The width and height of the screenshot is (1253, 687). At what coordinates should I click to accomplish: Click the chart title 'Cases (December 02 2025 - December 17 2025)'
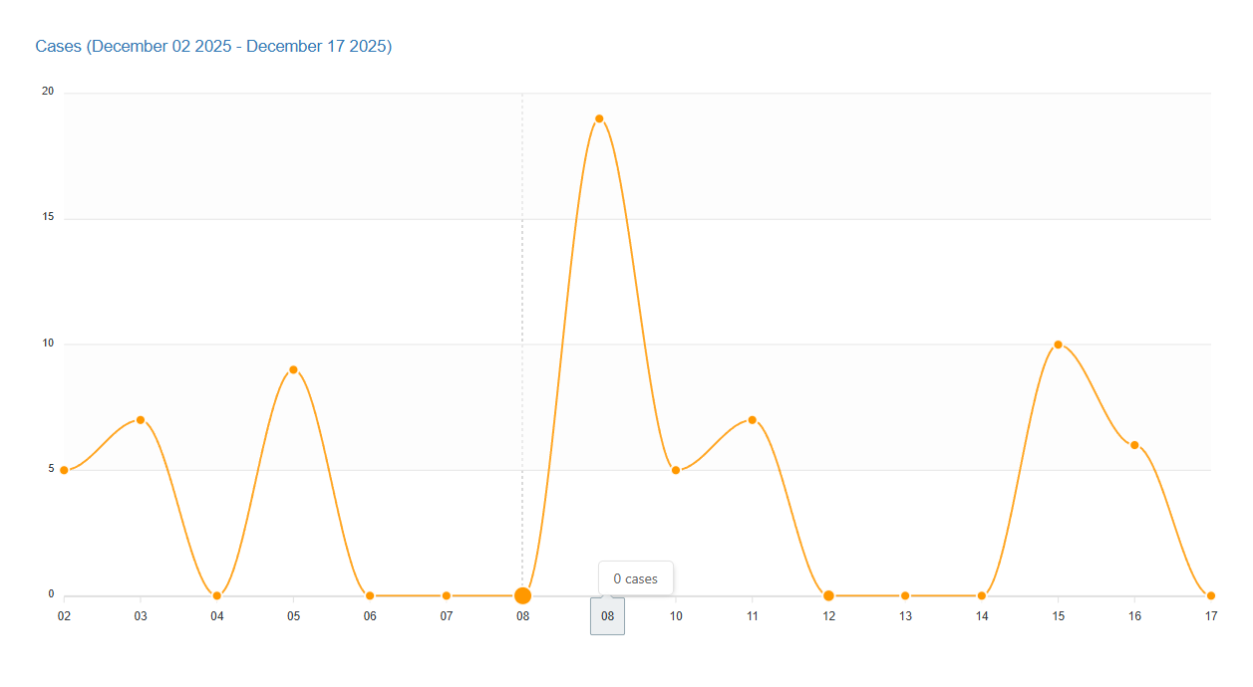click(x=213, y=47)
